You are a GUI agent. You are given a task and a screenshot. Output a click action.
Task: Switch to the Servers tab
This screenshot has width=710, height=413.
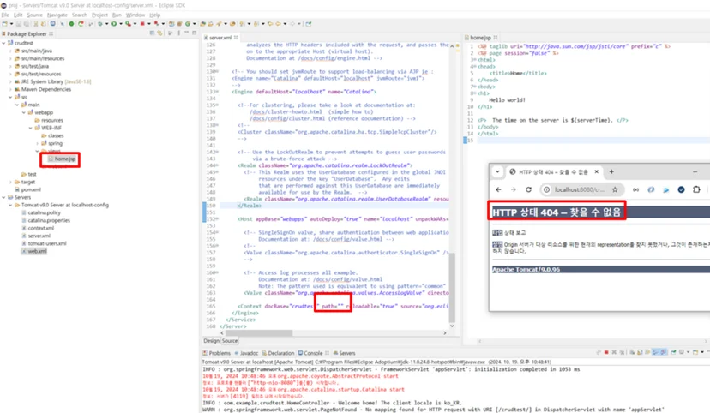coord(344,353)
